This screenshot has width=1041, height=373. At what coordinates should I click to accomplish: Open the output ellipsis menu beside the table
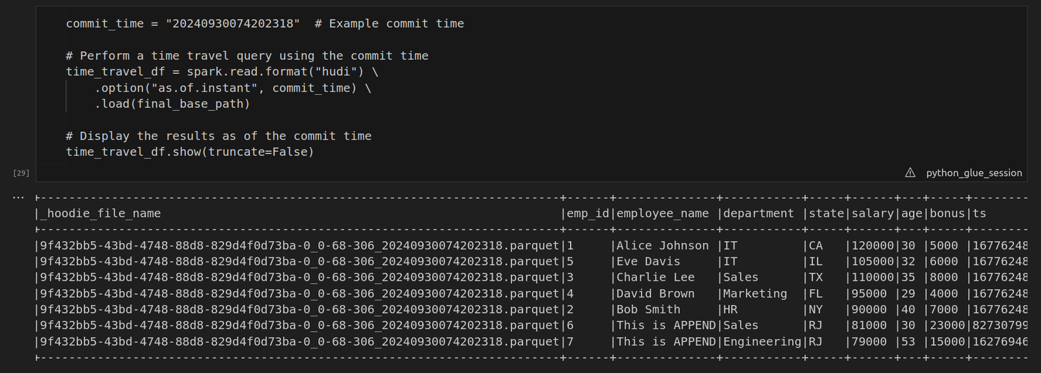tap(18, 198)
